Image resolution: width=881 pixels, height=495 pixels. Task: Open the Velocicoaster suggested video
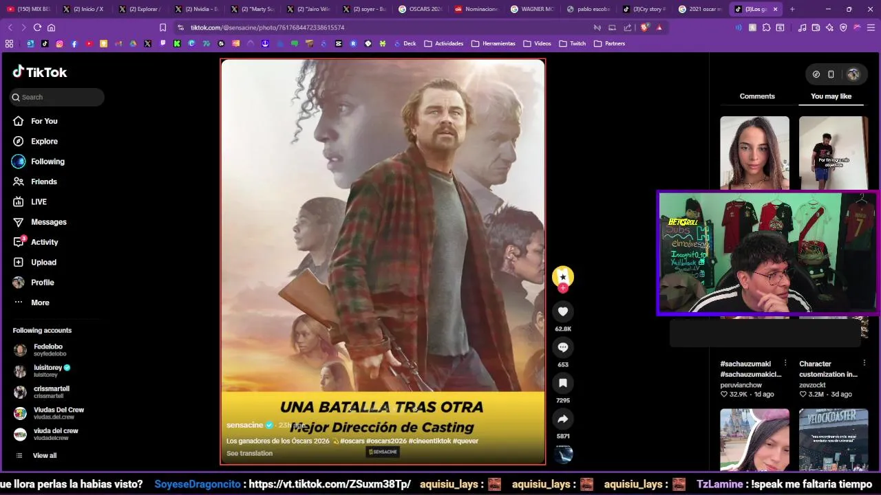pos(834,439)
